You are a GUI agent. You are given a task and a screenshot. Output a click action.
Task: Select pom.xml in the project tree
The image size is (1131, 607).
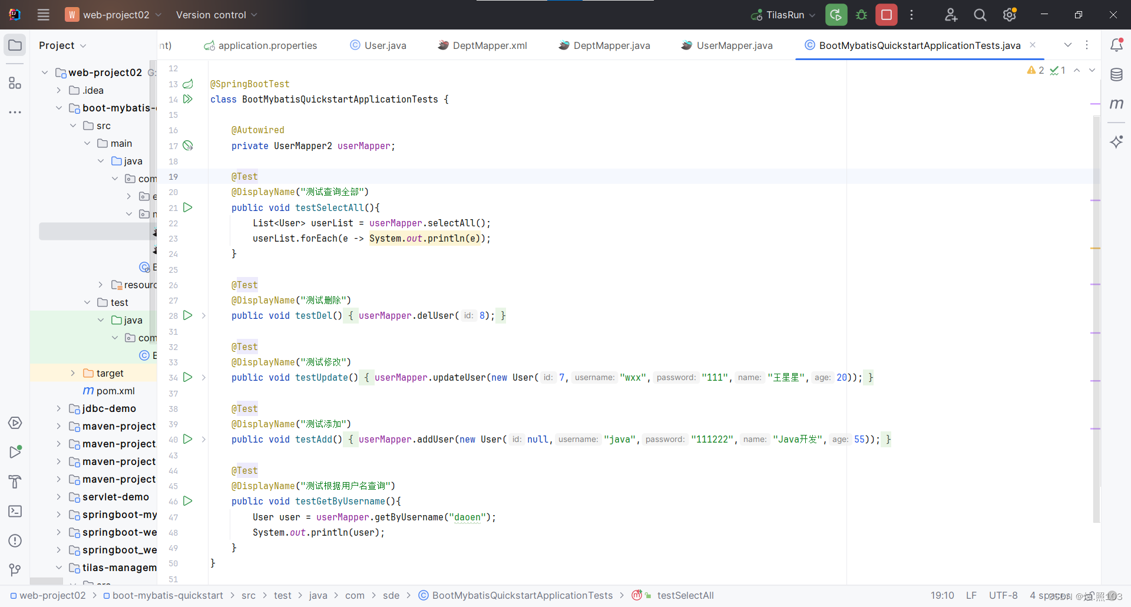coord(110,391)
